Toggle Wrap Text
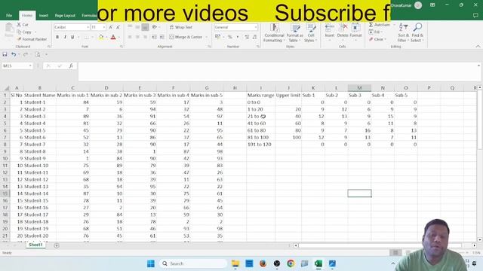483x271 pixels. [181, 27]
